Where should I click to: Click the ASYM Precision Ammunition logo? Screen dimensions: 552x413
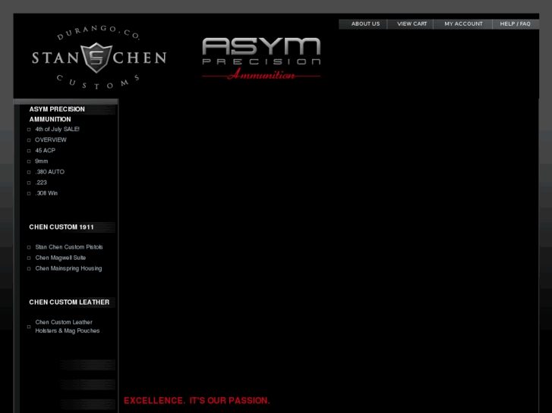pos(261,58)
